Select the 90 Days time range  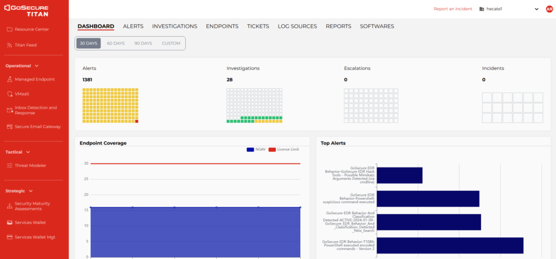143,43
